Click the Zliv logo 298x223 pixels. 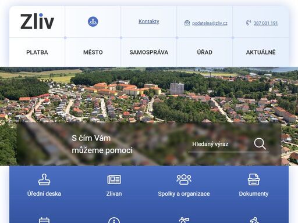(x=37, y=21)
